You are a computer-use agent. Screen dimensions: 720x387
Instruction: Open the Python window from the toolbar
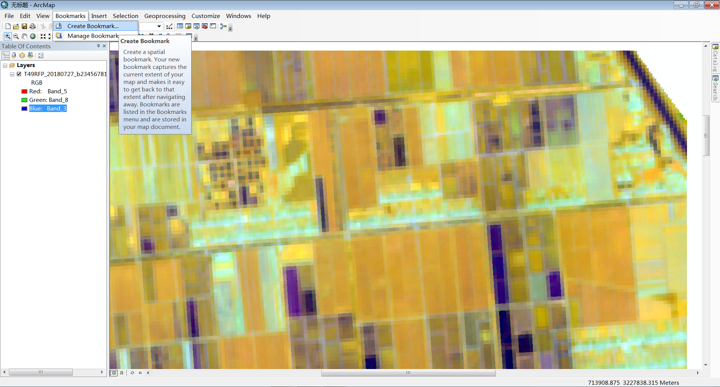[213, 26]
